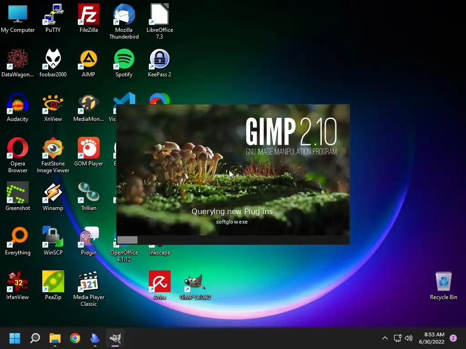Select the LibreOffice 7.3 shortcut
Viewport: 466px width, 349px height.
tap(160, 21)
